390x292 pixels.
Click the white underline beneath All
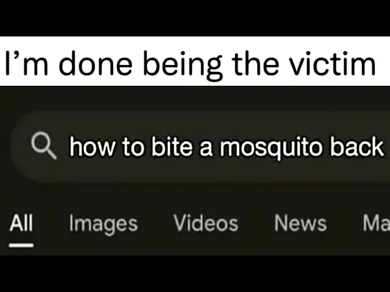point(21,245)
